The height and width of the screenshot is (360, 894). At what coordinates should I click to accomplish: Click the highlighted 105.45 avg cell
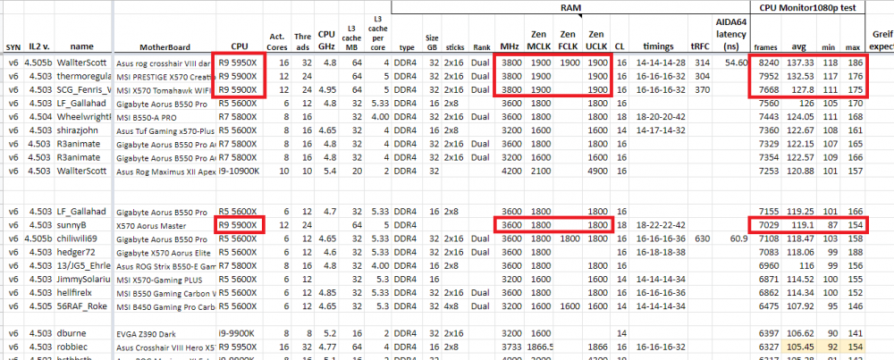coord(798,346)
